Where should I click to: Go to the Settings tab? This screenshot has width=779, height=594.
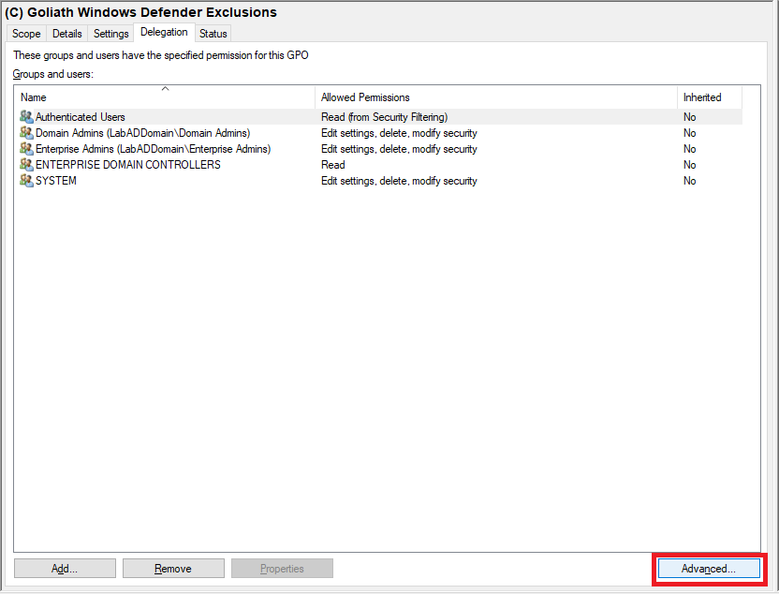pyautogui.click(x=111, y=34)
